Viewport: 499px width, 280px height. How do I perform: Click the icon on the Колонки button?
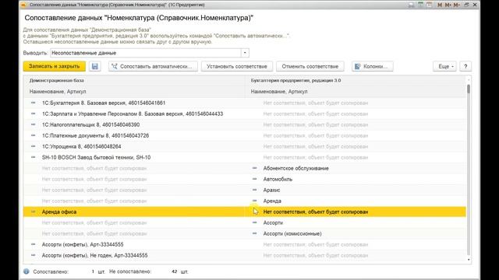(358, 66)
